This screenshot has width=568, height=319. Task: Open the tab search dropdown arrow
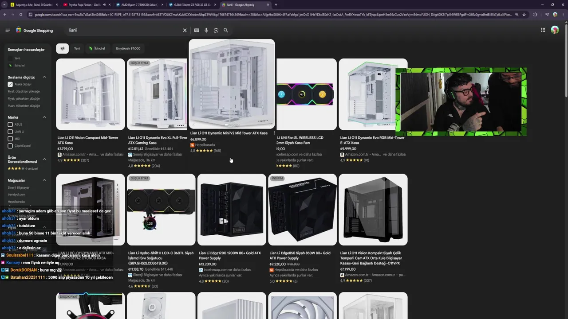5,4
